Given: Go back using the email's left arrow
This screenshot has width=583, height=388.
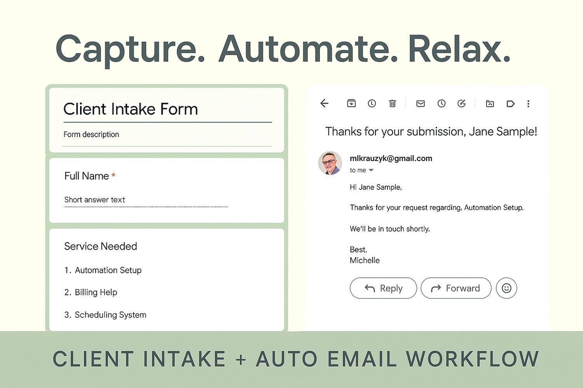Looking at the screenshot, I should click(325, 103).
